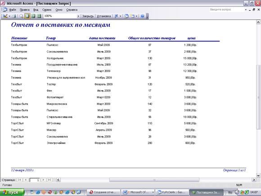The image size is (261, 196).
Task: Open the Сервис menu
Action: point(47,9)
